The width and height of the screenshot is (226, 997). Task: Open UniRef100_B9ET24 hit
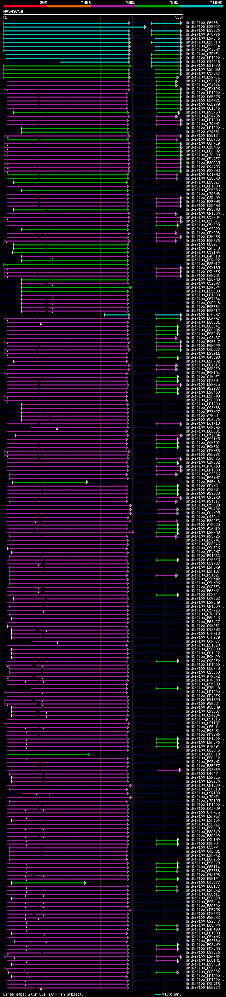[202, 135]
